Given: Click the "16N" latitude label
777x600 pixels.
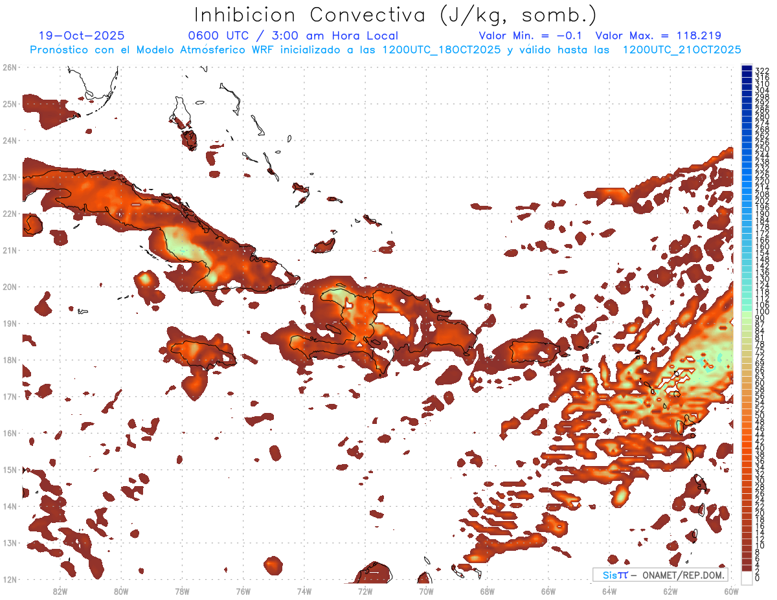Looking at the screenshot, I should point(9,433).
